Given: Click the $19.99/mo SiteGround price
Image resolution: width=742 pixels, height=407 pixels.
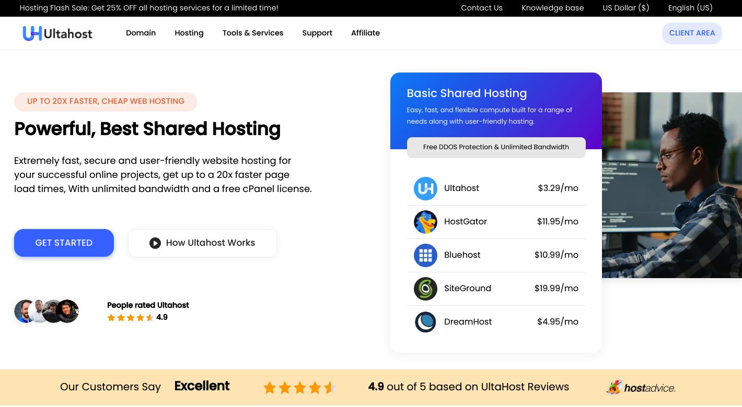Looking at the screenshot, I should 556,289.
